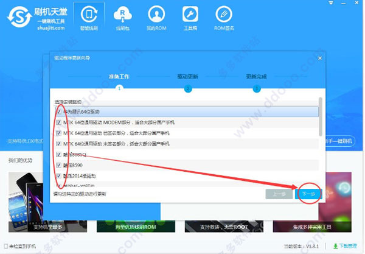
Task: Select step 2 circle under 驱动更新
Action: pyautogui.click(x=188, y=88)
